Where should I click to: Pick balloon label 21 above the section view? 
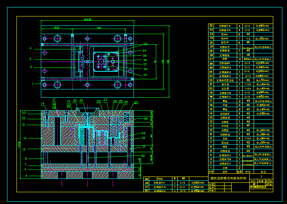click(x=81, y=100)
